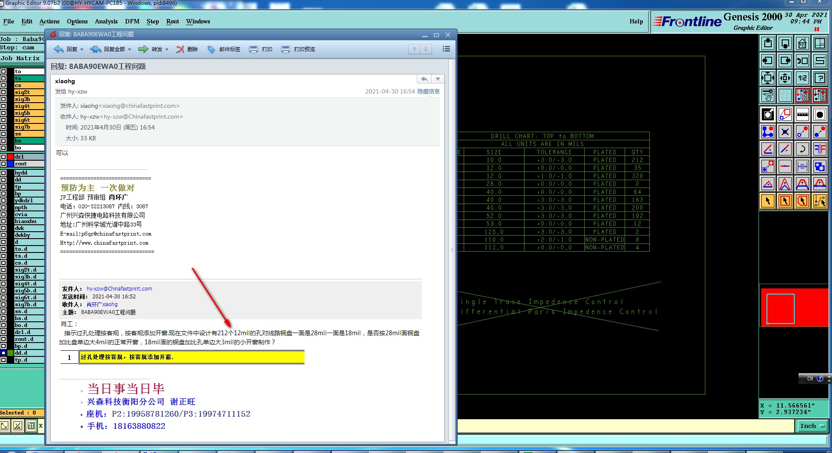Select the plain arrow pointer tool
The width and height of the screenshot is (832, 453).
[x=768, y=201]
